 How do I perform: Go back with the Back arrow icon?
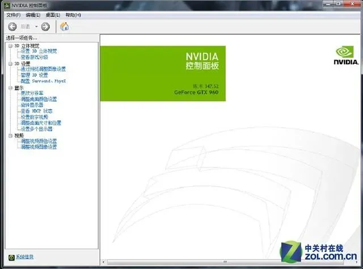pyautogui.click(x=12, y=27)
